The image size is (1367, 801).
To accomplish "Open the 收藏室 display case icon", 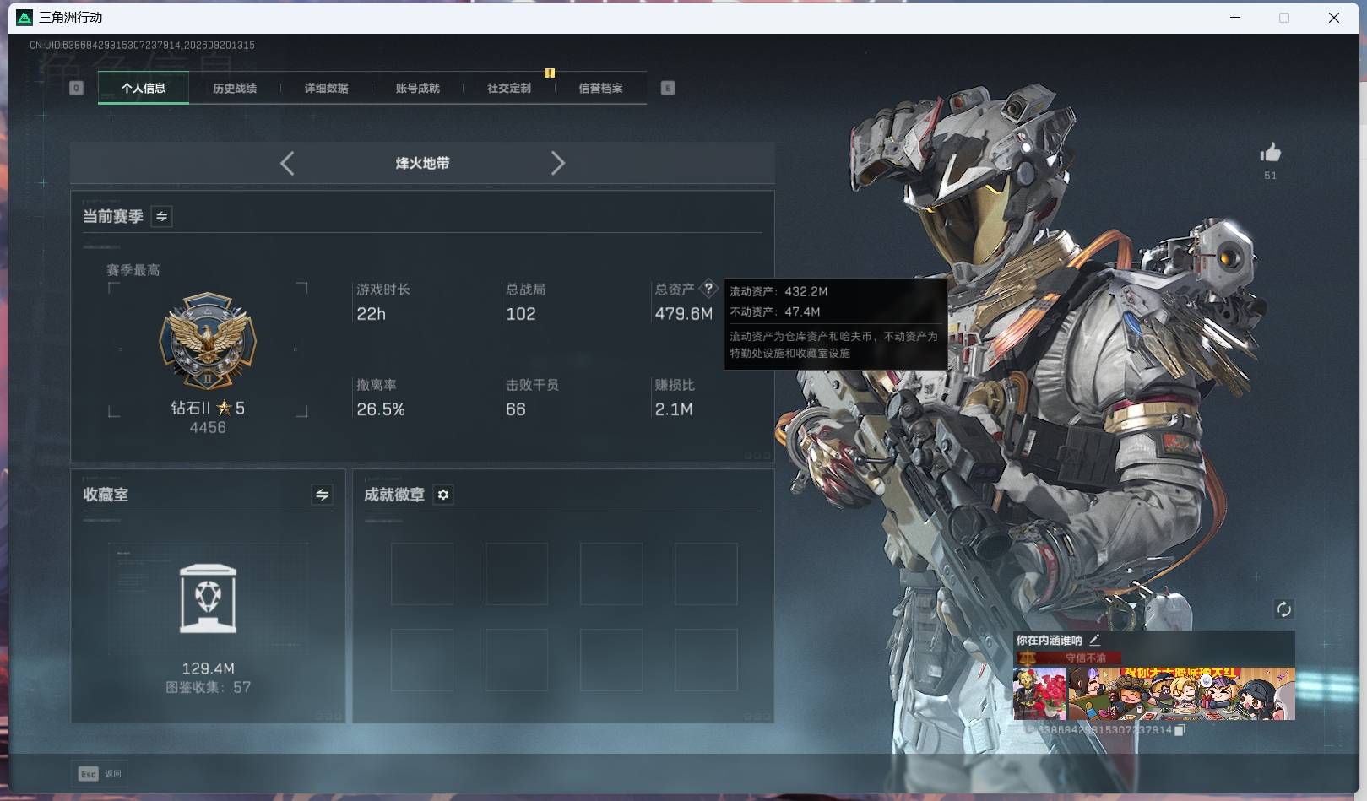I will (x=208, y=598).
